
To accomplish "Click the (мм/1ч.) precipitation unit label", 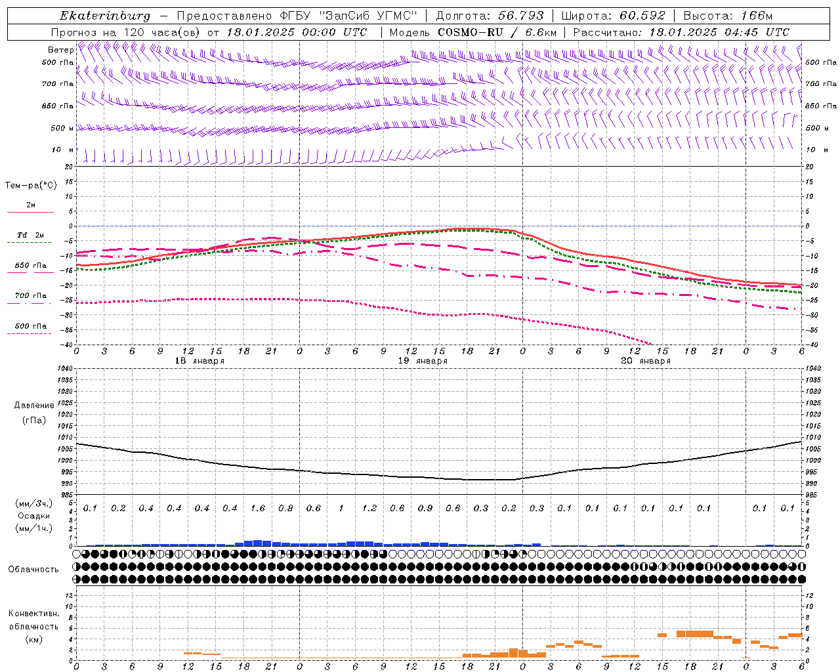I will 33,528.
